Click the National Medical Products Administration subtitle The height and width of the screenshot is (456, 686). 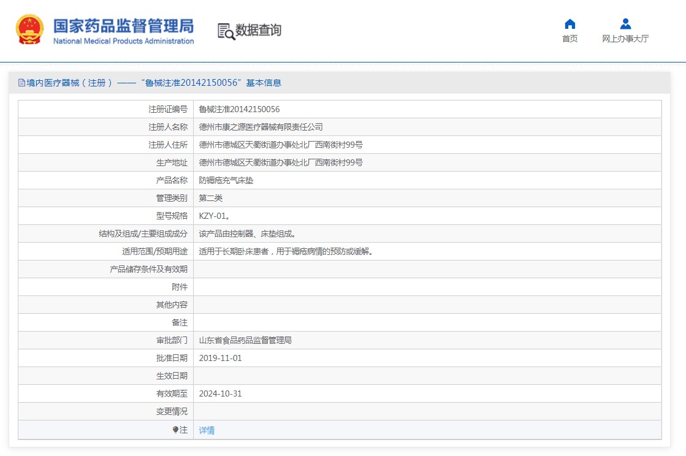pos(123,42)
